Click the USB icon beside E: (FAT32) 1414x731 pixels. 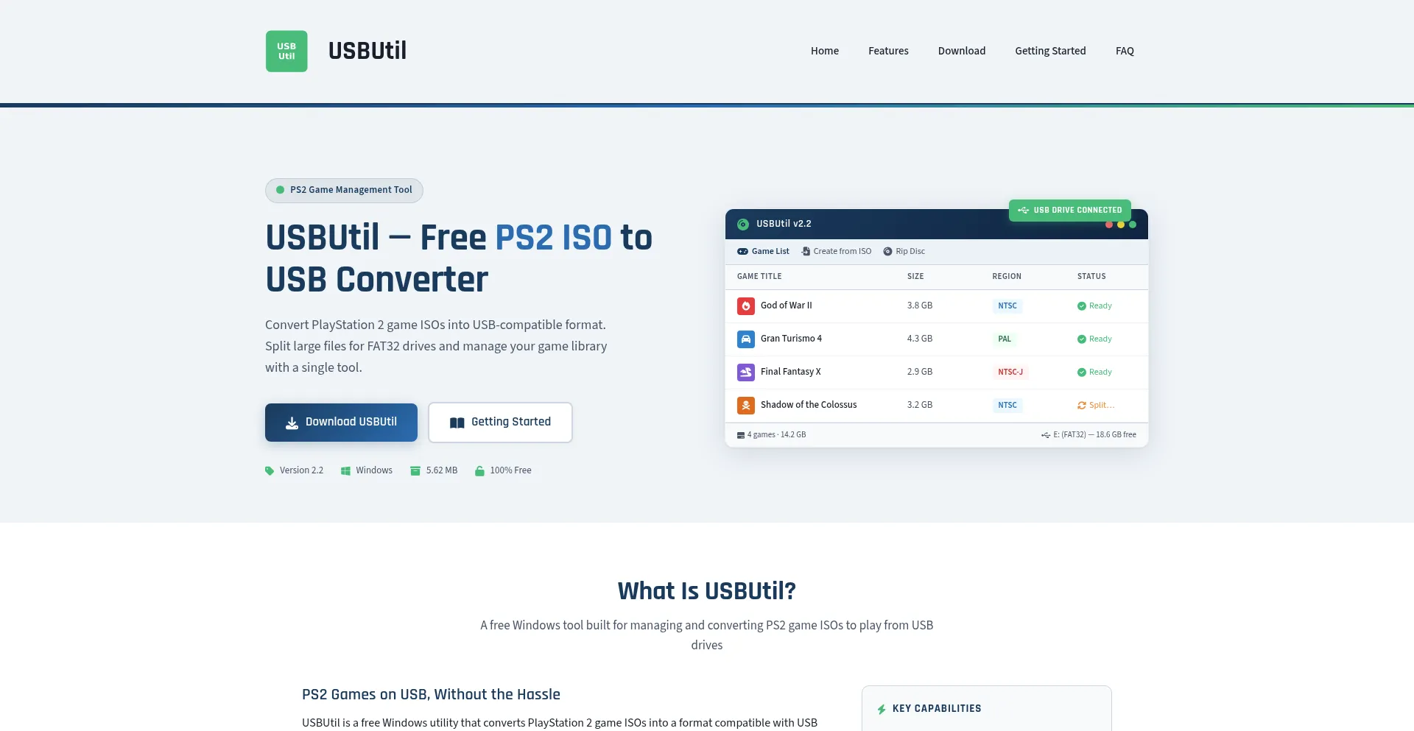(1046, 436)
